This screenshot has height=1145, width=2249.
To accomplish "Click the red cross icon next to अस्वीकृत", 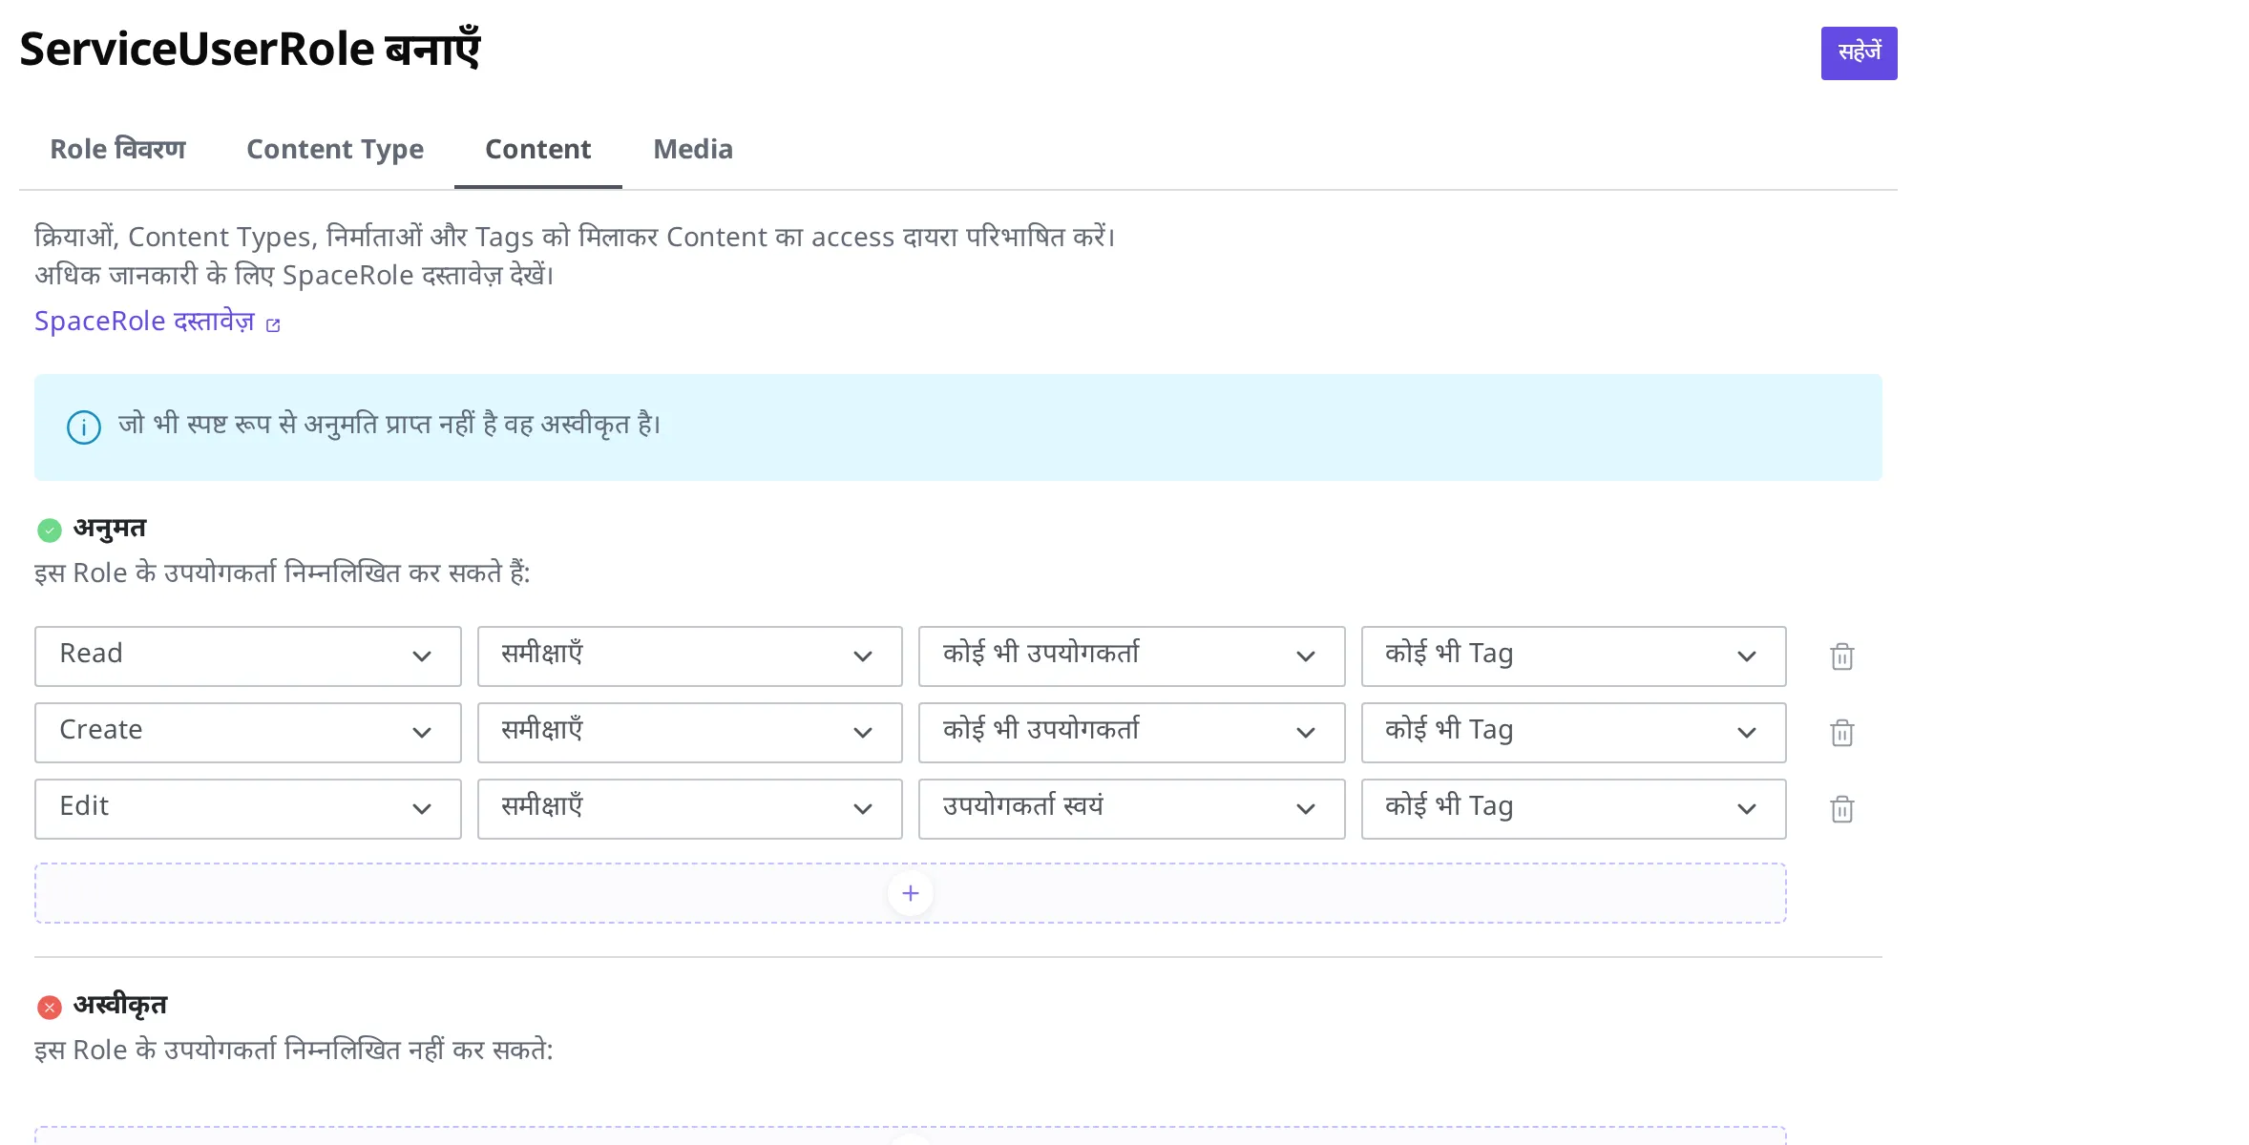I will click(x=50, y=1007).
